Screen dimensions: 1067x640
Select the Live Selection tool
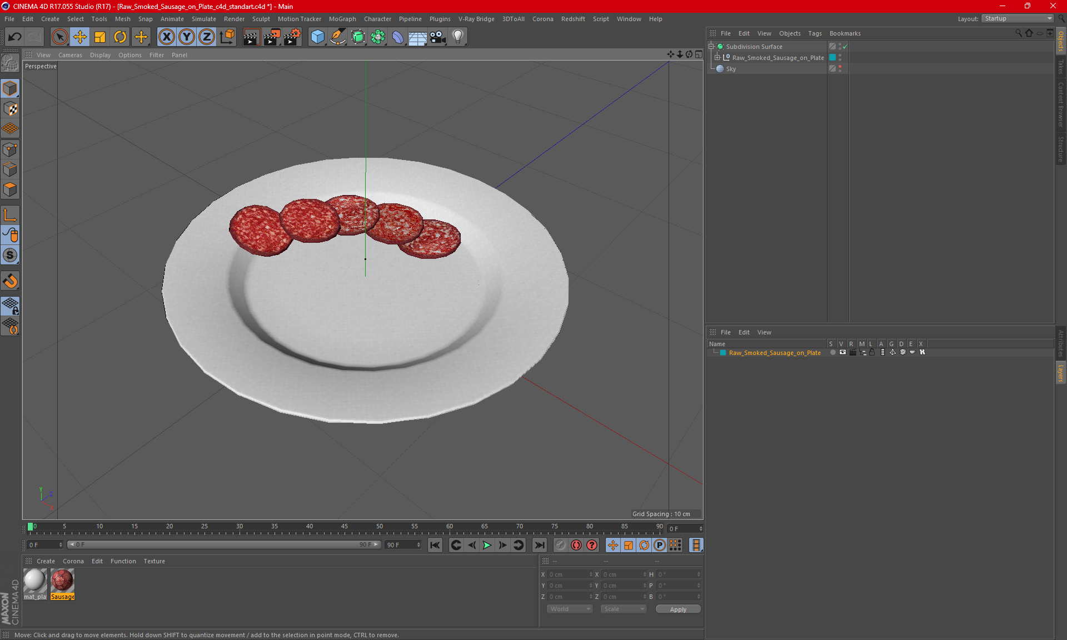click(59, 37)
